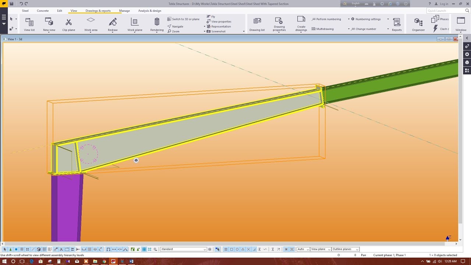Open the View plane selector

coord(319,249)
